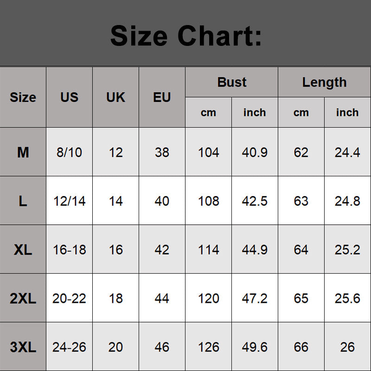Click the bust 49.6 inch cell
The height and width of the screenshot is (371, 371).
tap(255, 347)
